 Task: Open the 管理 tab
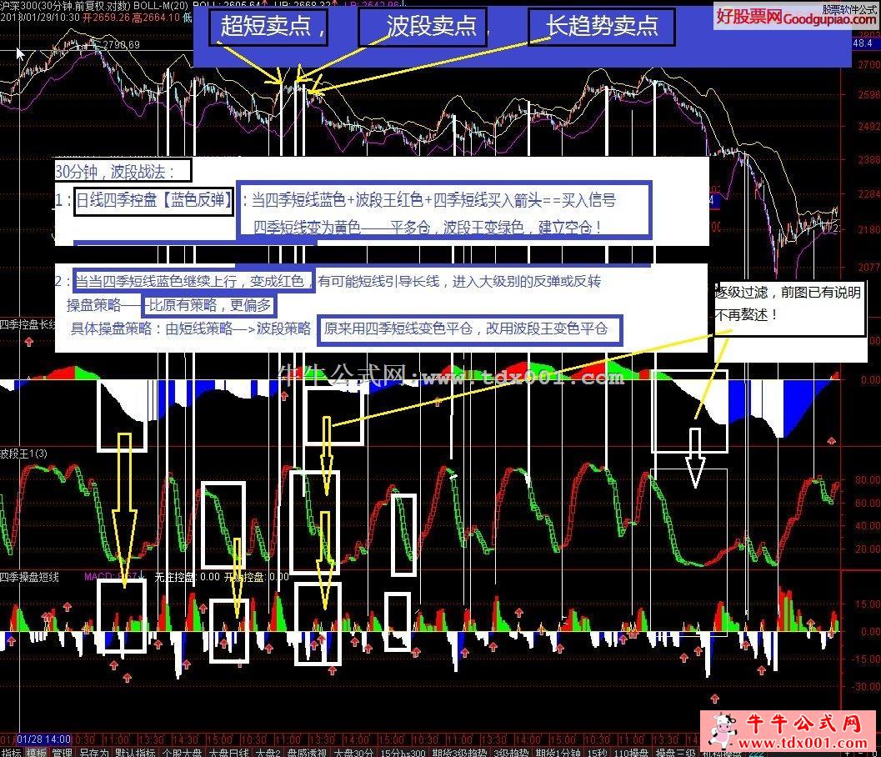coord(63,753)
